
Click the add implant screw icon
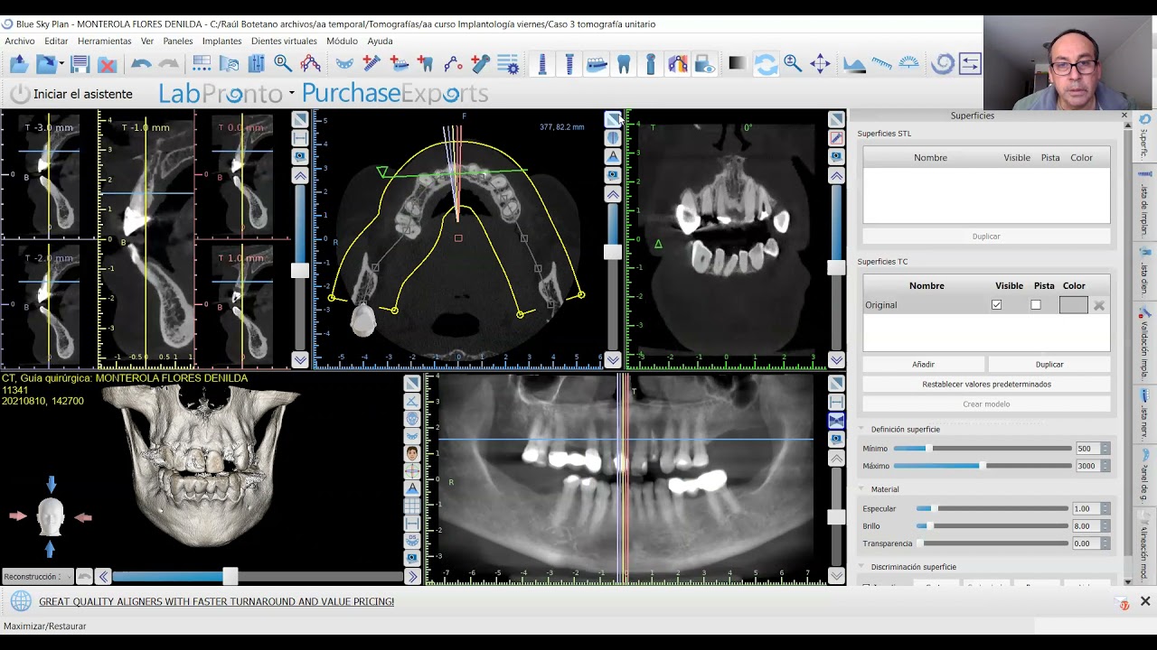[372, 64]
